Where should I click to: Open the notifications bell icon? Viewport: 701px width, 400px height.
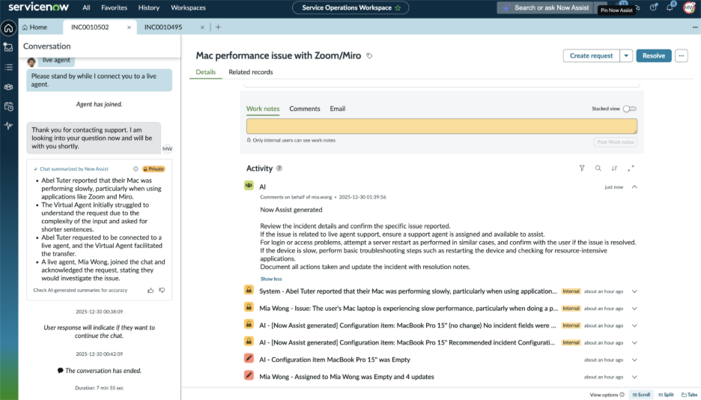point(670,7)
